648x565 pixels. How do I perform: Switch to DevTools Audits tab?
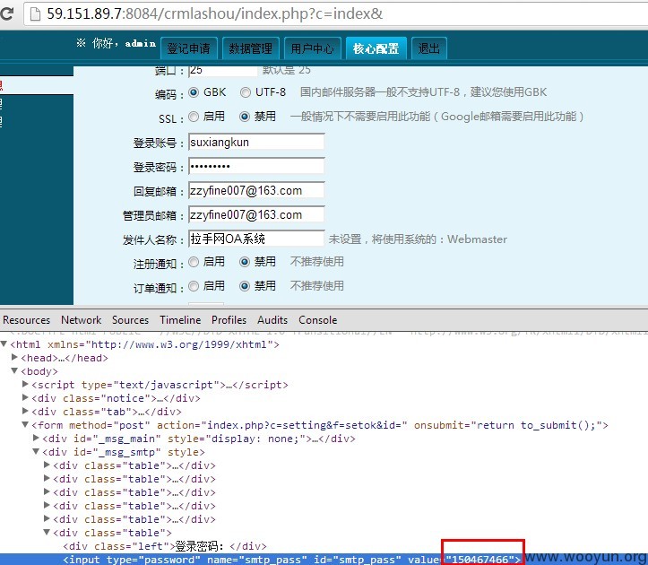272,320
